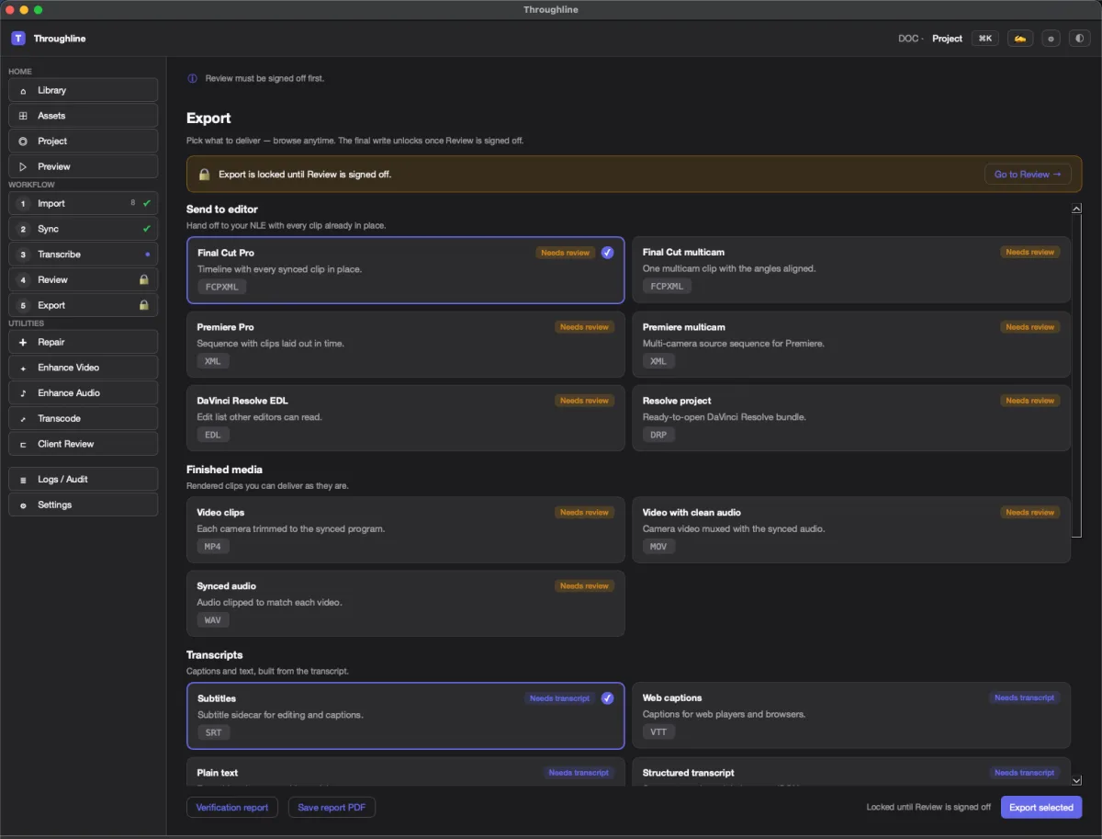Select the Final Cut multicam export card
This screenshot has height=839, width=1102.
(x=851, y=270)
